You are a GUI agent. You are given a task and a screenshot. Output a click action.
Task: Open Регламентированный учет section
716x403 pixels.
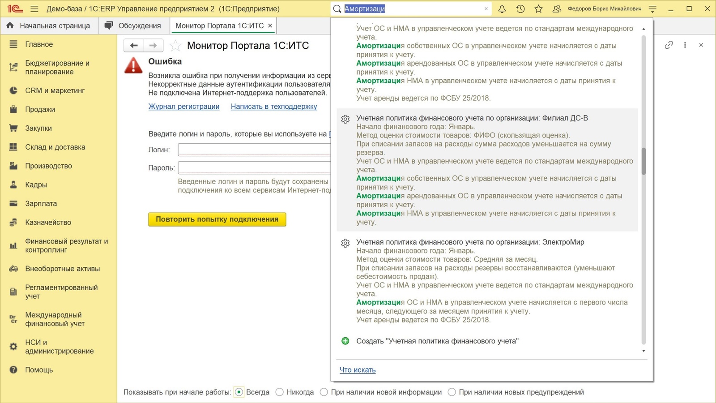(x=59, y=292)
